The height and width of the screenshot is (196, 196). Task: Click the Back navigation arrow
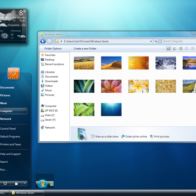coord(43,41)
